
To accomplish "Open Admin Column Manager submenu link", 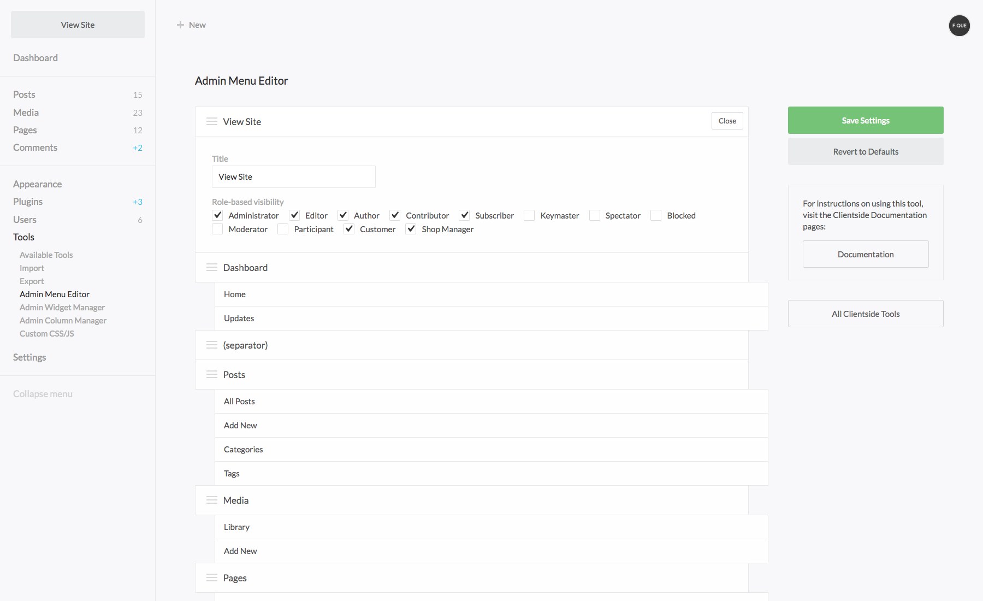I will [63, 320].
